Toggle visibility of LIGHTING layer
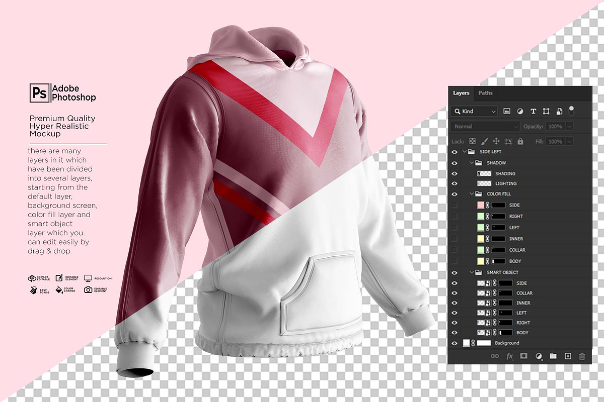 point(455,183)
